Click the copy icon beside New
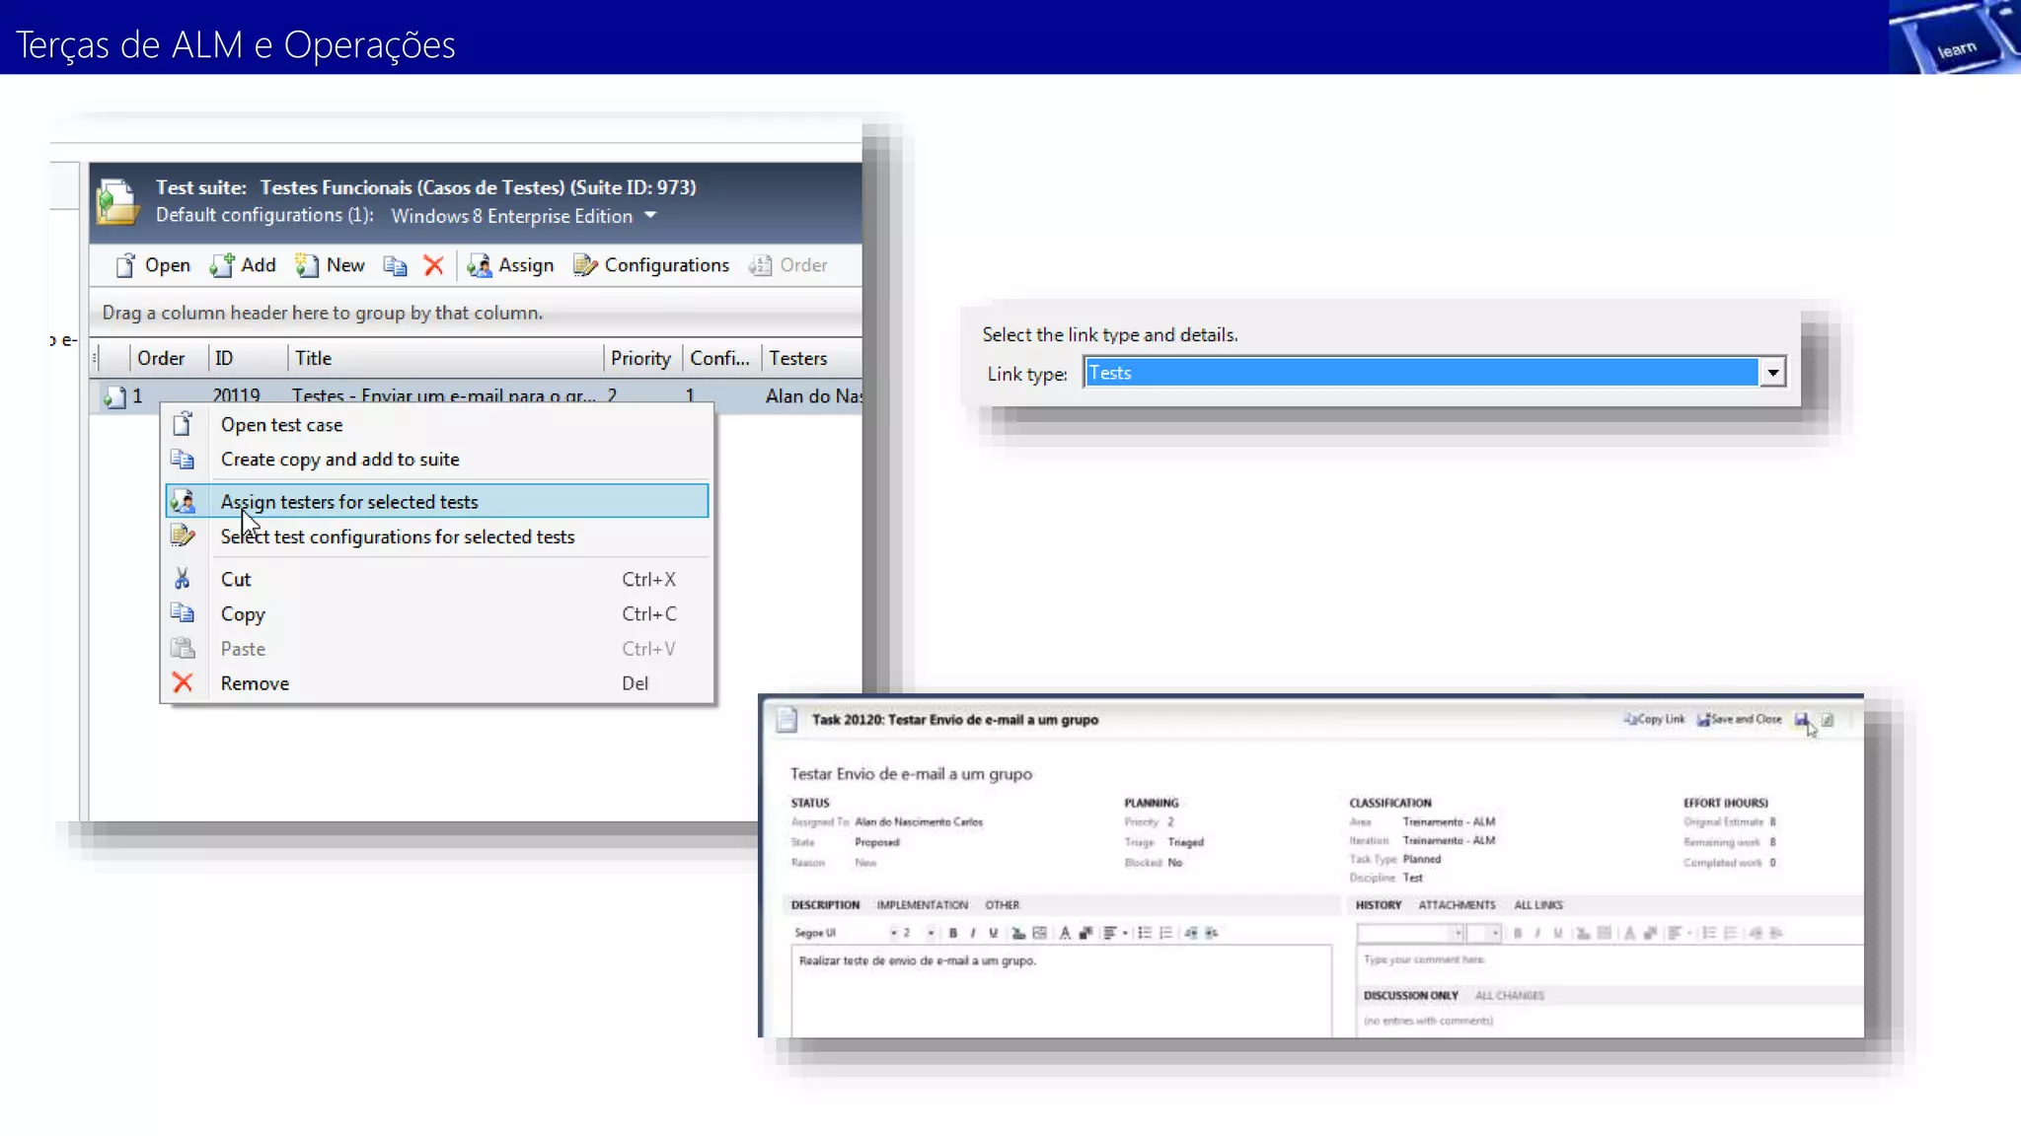2021x1136 pixels. coord(395,265)
